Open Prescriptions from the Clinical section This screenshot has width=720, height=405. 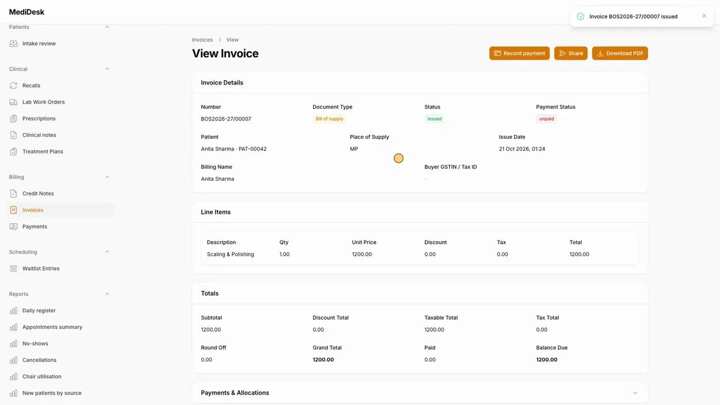click(60, 119)
